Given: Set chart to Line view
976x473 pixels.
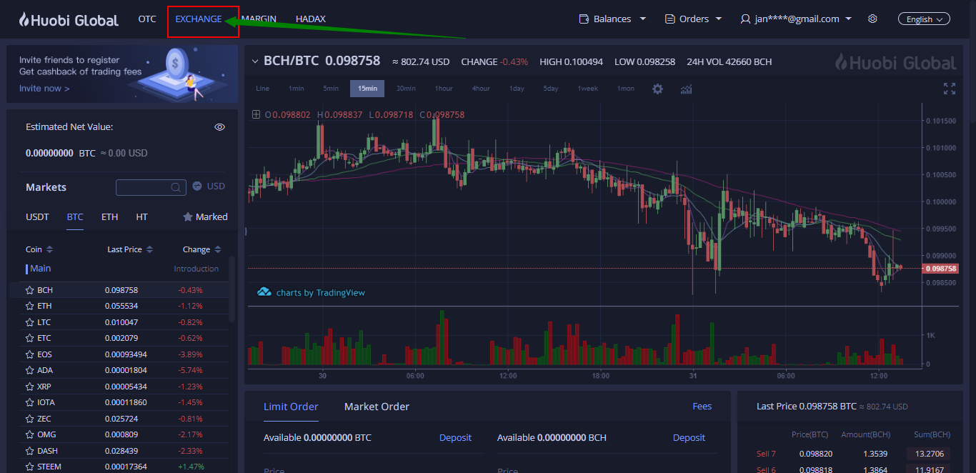Looking at the screenshot, I should (262, 89).
